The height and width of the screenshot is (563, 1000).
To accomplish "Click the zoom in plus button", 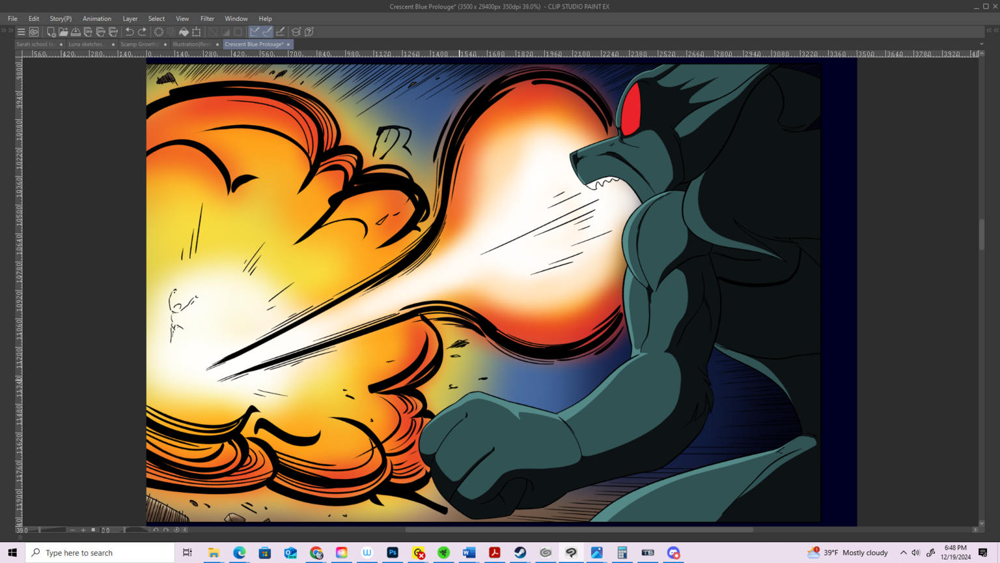I will [x=83, y=530].
